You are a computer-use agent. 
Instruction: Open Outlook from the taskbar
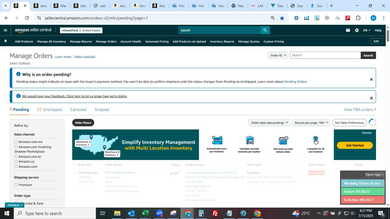tap(131, 213)
